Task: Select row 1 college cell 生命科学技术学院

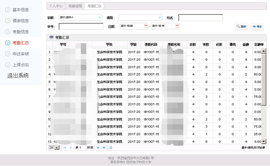Action: click(110, 52)
